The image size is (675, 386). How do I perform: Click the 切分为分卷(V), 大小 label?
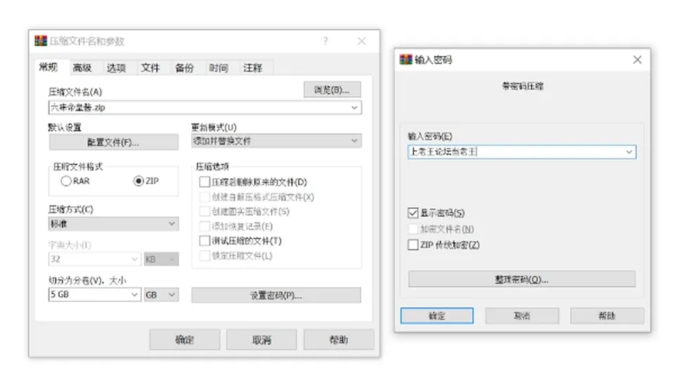point(87,281)
